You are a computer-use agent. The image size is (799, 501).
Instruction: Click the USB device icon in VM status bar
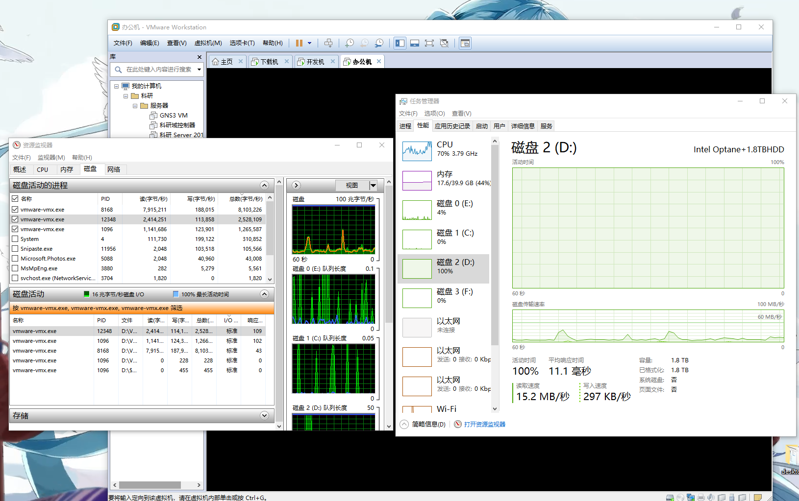[732, 497]
